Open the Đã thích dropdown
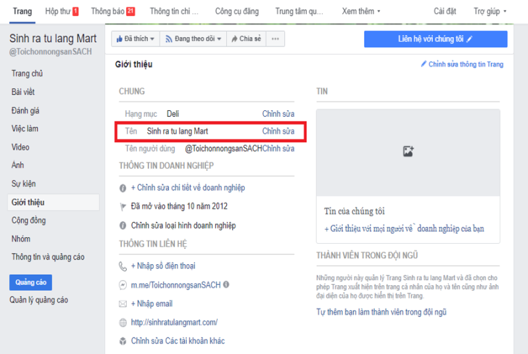 point(135,39)
